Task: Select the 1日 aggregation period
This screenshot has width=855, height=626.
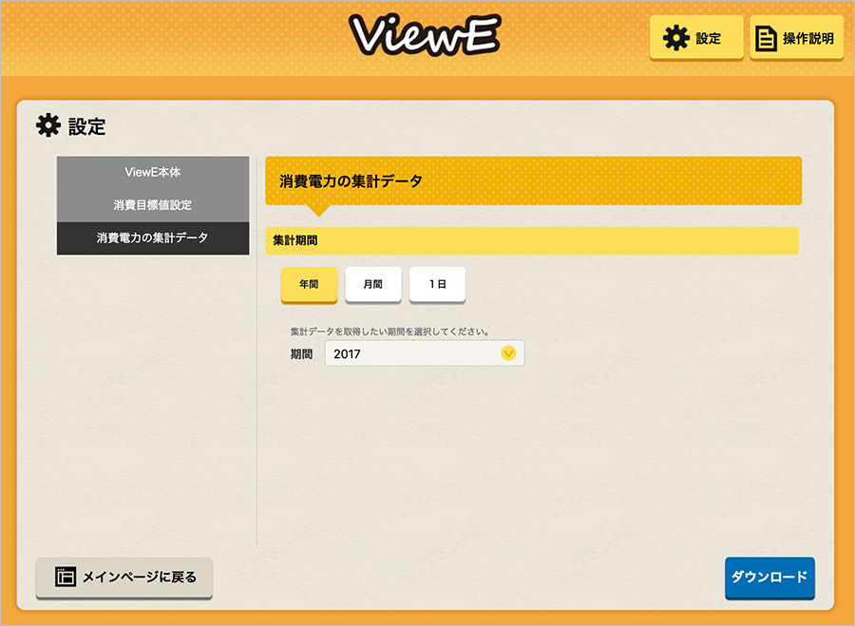Action: [437, 284]
